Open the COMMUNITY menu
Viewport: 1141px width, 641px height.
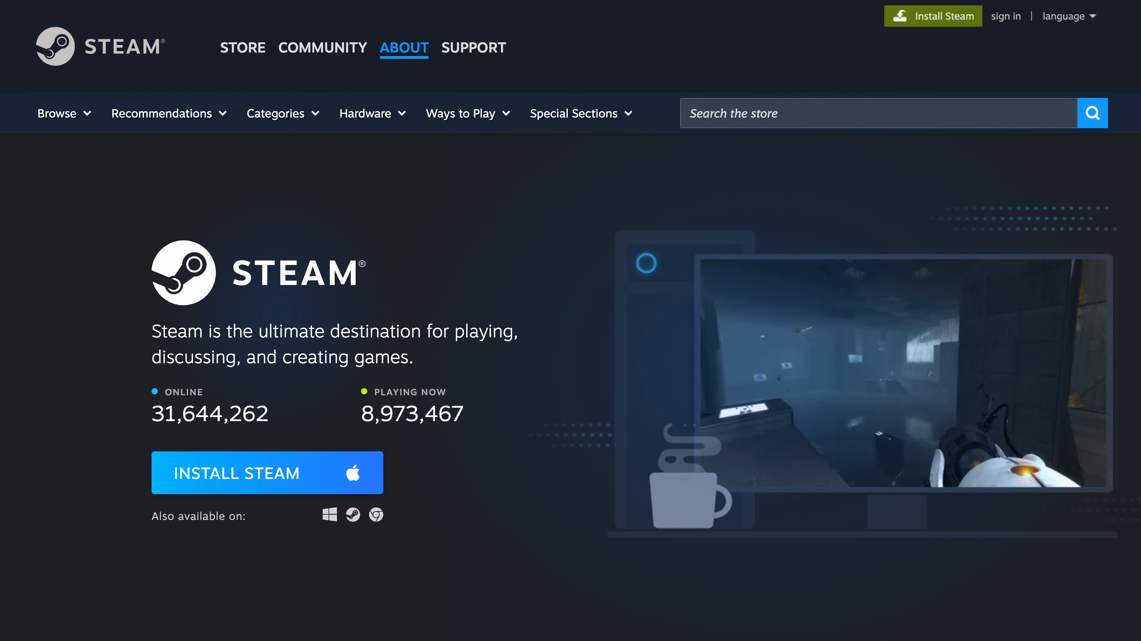coord(323,48)
